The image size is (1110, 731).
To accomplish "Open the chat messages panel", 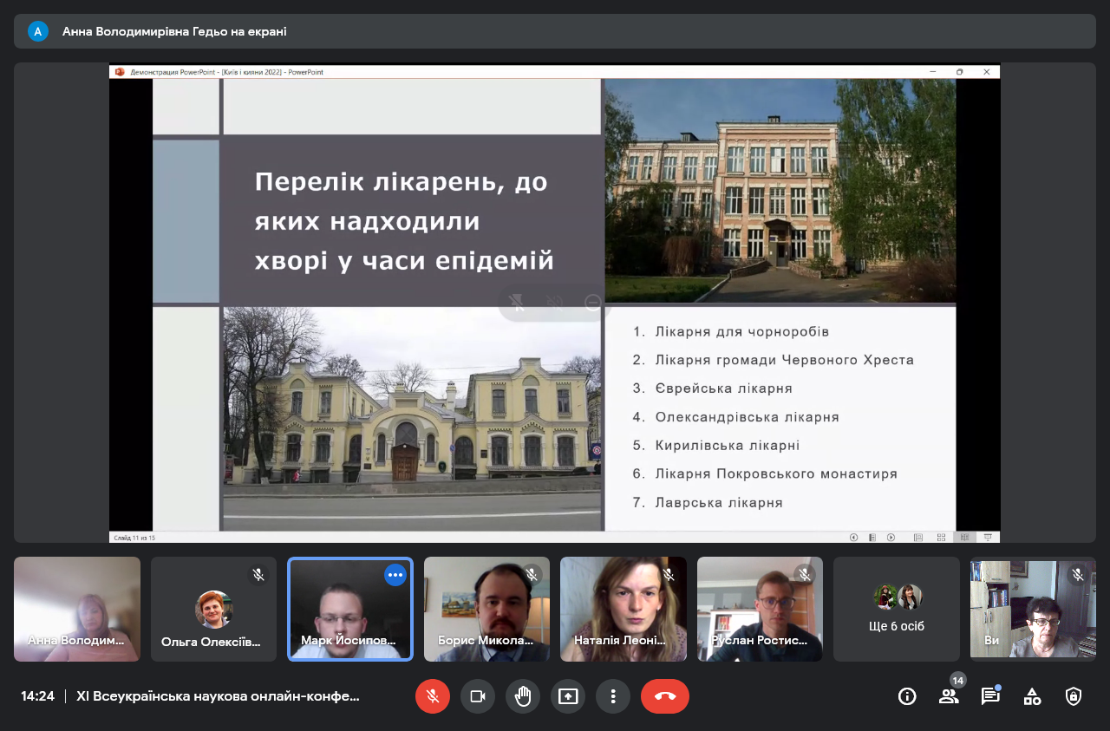I will 990,696.
